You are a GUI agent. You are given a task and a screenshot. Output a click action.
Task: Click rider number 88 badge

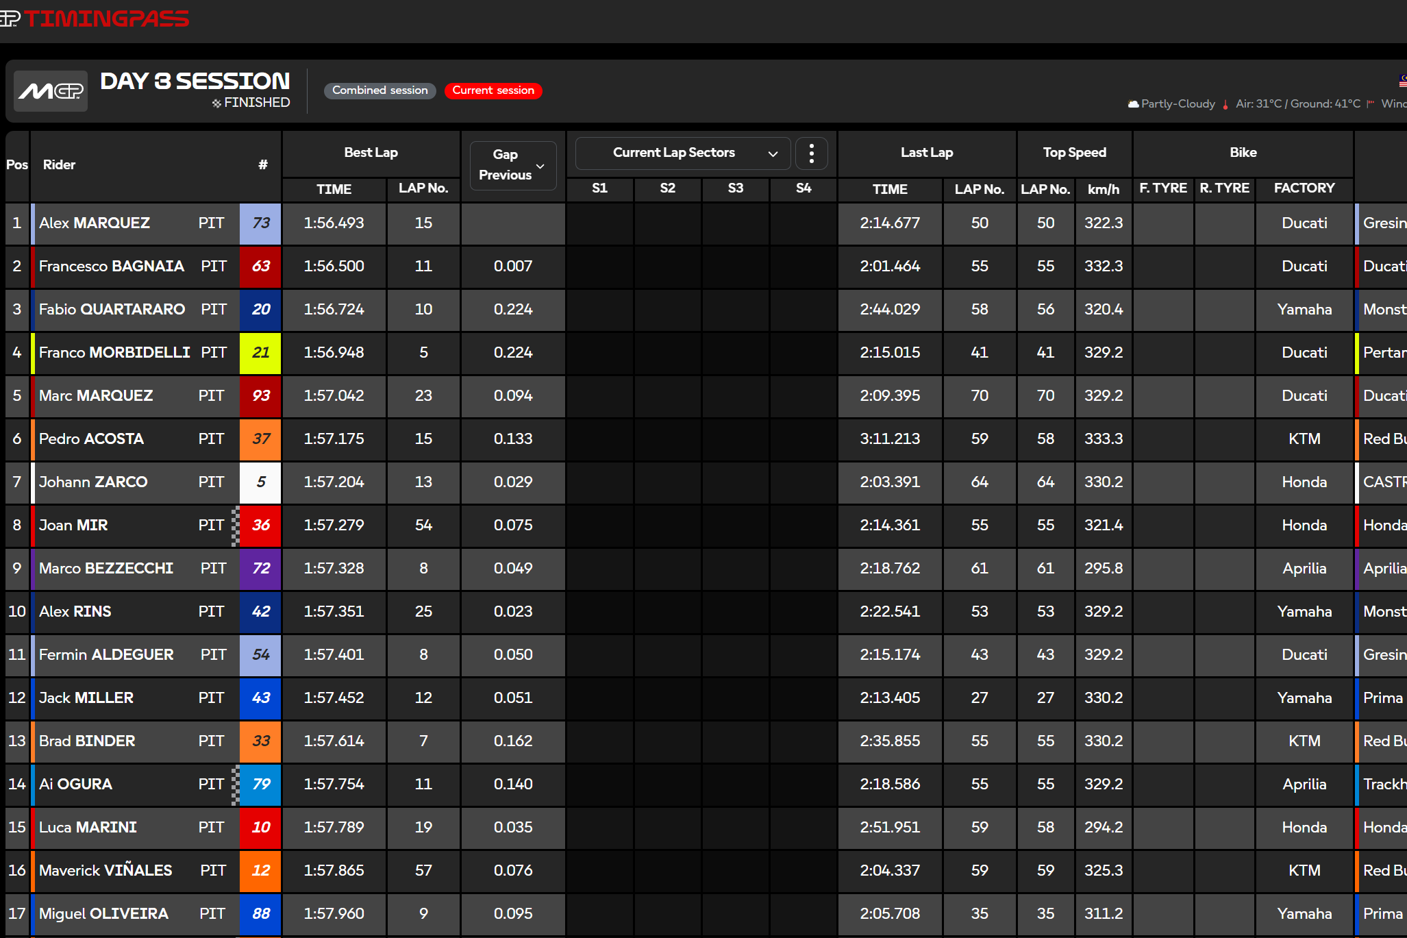(x=260, y=914)
